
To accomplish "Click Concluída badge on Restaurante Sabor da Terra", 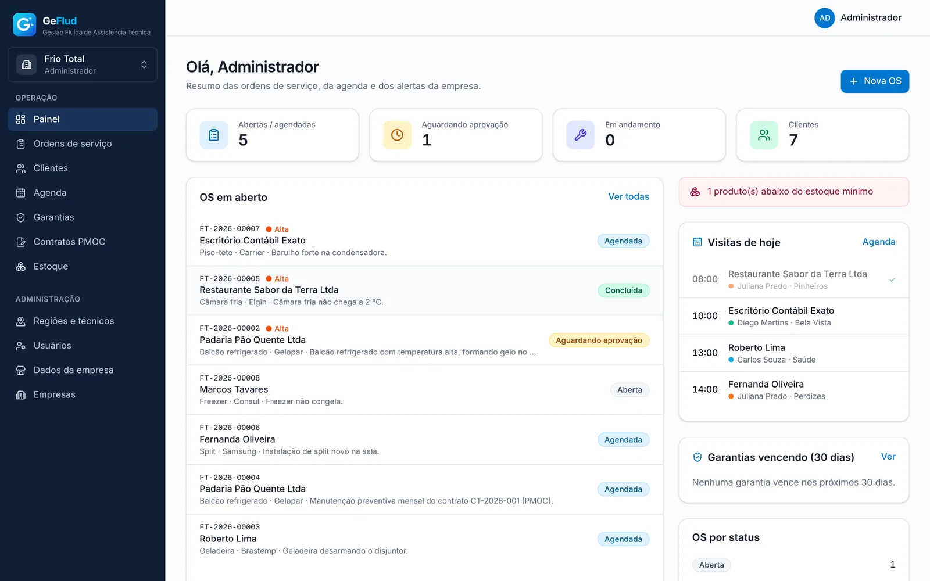I will coord(624,290).
